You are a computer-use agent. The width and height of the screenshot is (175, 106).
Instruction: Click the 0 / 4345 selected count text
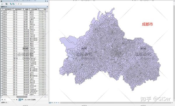[x=30, y=100]
